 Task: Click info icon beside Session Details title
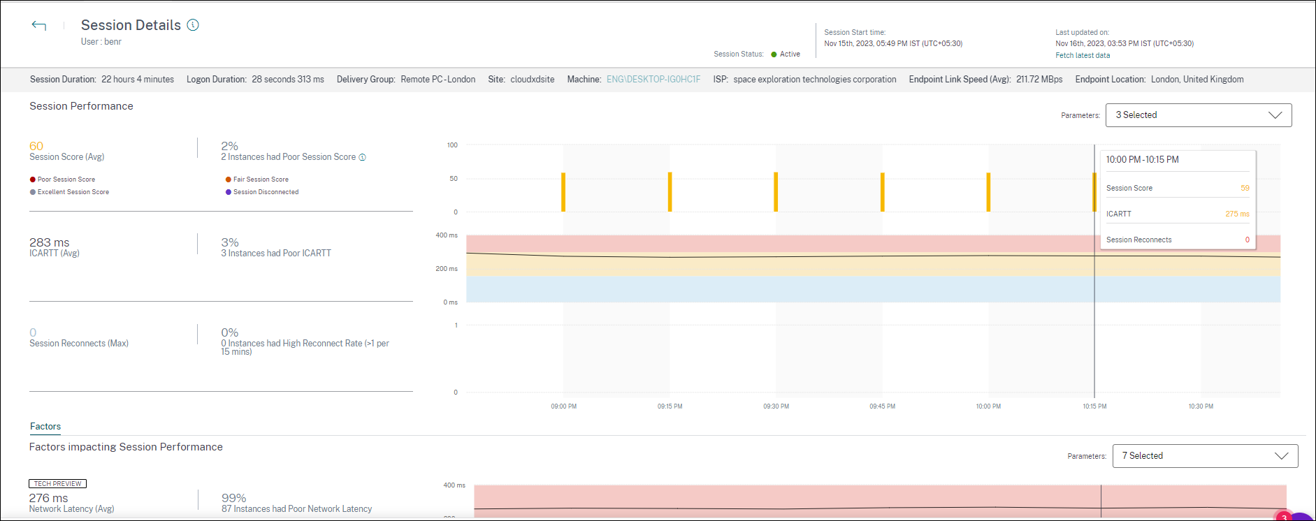pyautogui.click(x=194, y=25)
